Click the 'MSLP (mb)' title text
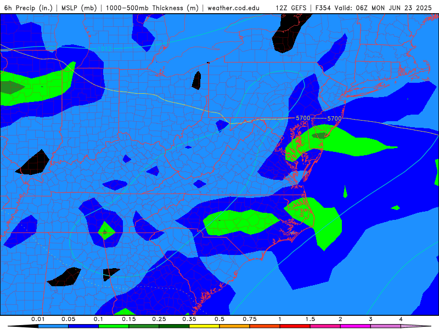Image resolution: width=439 pixels, height=329 pixels. tap(79, 8)
